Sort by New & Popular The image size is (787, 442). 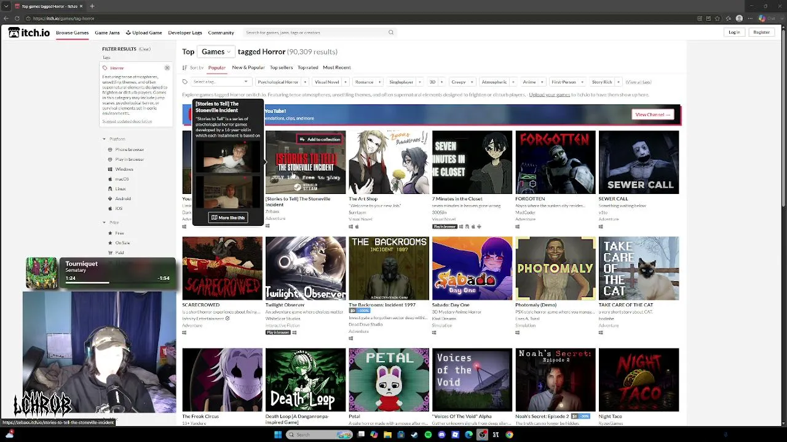[248, 68]
